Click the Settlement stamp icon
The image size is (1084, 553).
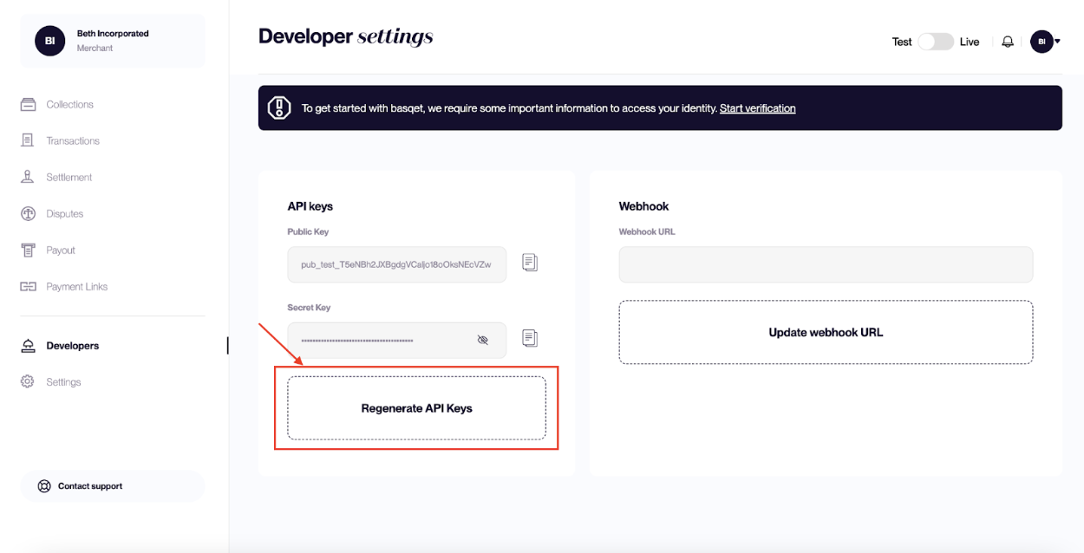[28, 177]
